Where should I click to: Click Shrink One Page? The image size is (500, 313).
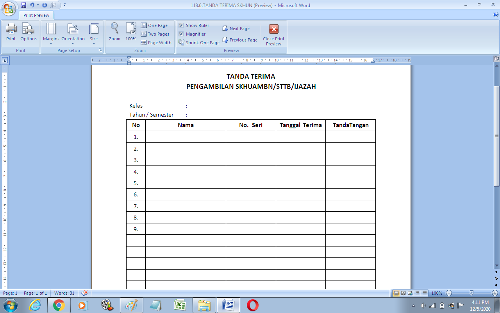point(199,43)
